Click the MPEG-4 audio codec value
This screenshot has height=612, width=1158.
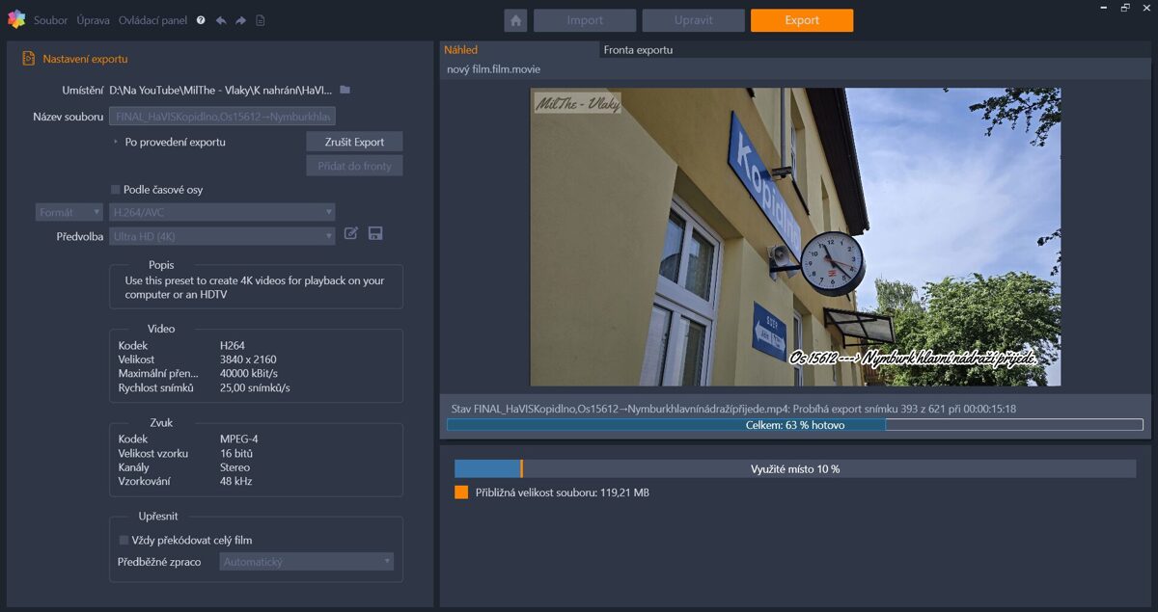[x=239, y=439]
